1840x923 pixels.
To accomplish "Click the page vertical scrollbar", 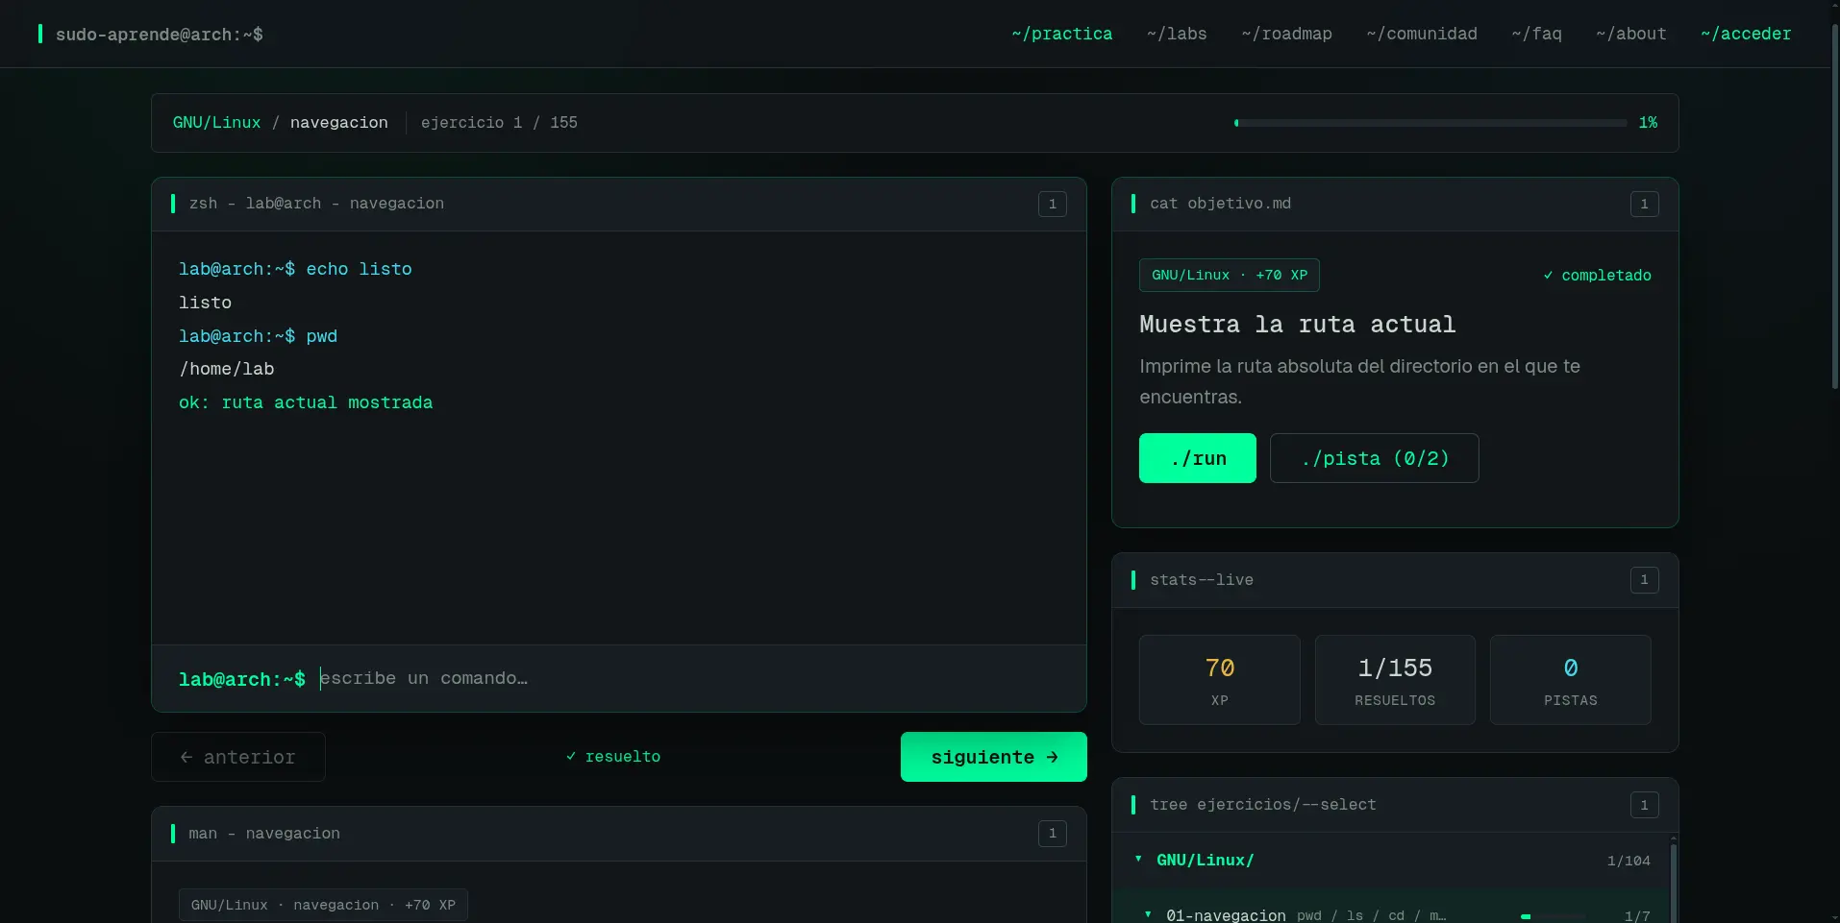I will (x=1834, y=206).
